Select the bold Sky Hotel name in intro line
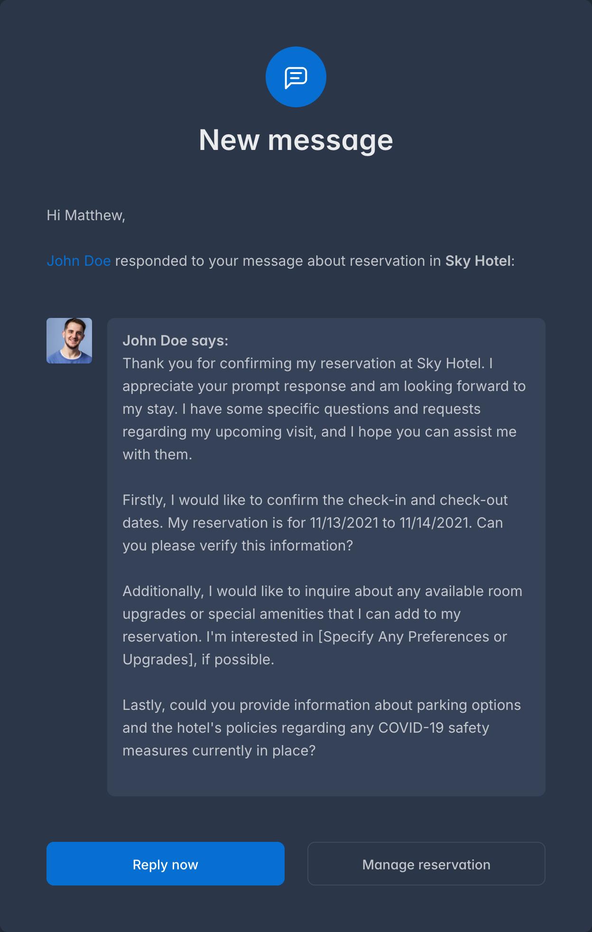Image resolution: width=592 pixels, height=932 pixels. click(478, 261)
